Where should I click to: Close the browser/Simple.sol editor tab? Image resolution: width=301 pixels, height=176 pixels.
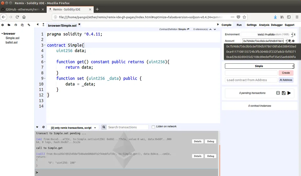coord(79,24)
